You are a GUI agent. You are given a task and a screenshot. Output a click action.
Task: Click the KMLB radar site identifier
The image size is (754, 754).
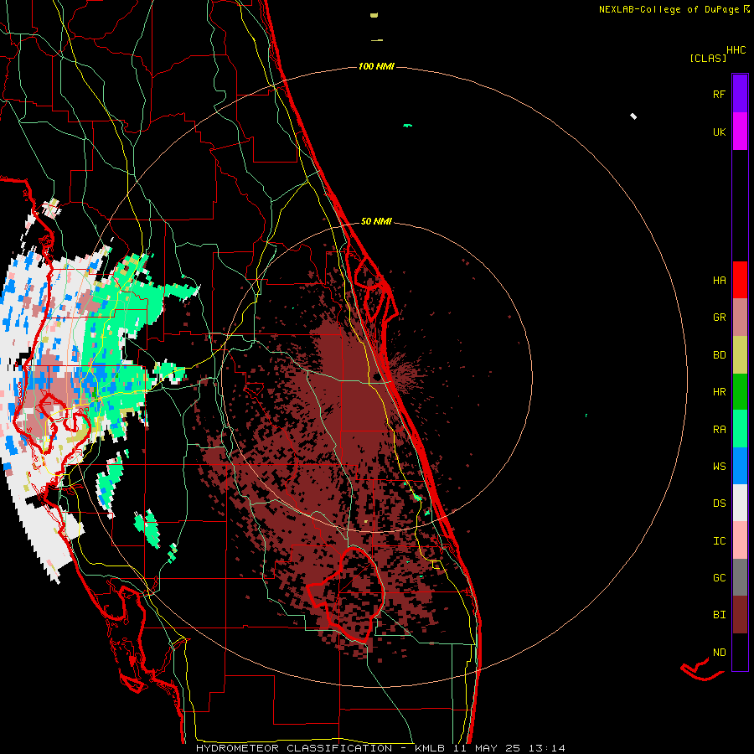tap(430, 748)
